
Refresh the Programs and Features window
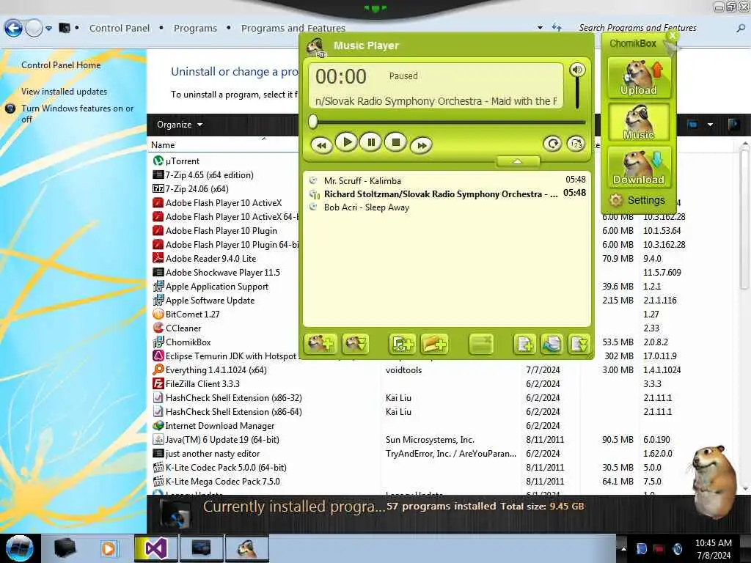tap(557, 28)
